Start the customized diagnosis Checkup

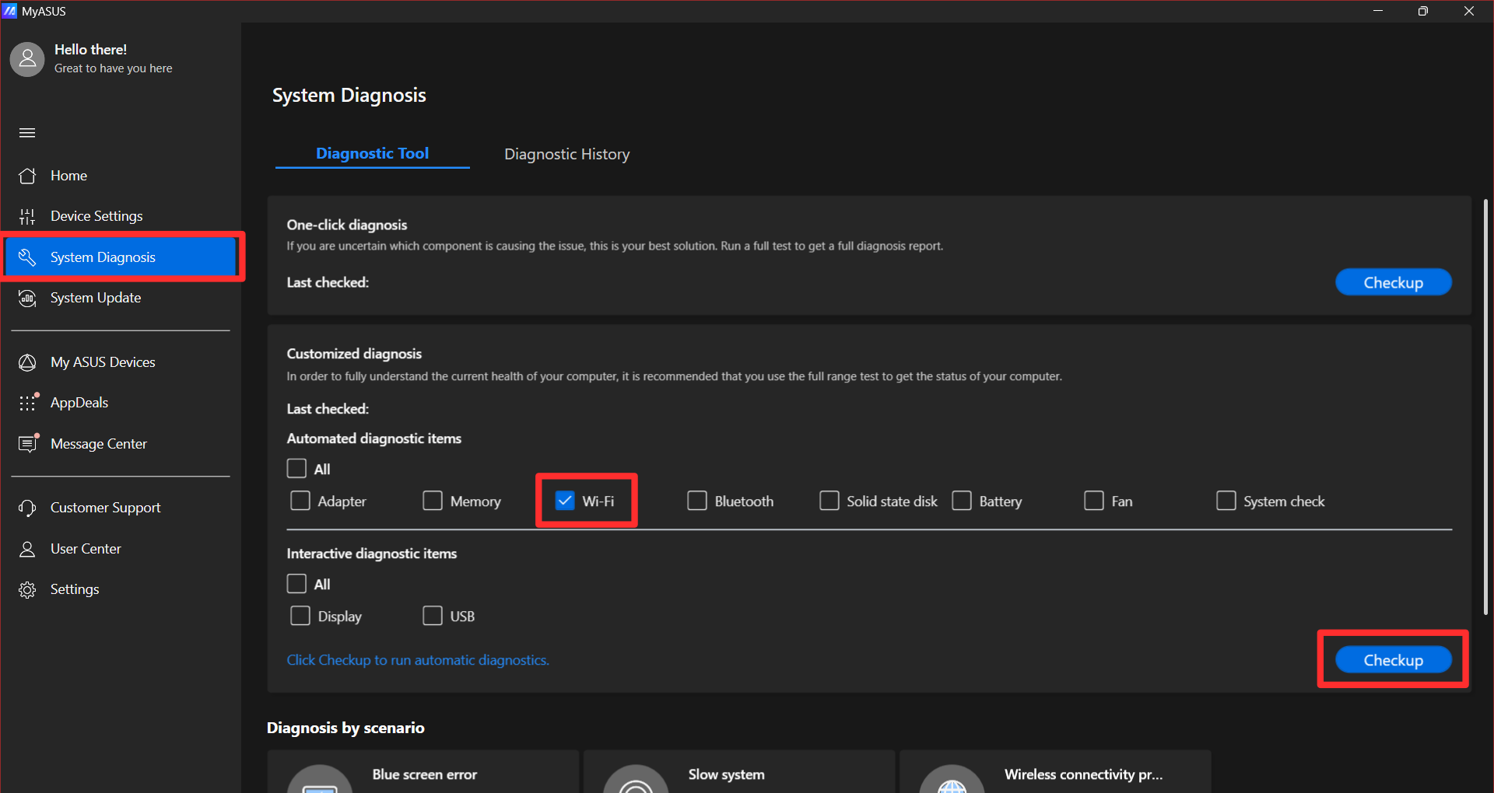[1393, 659]
